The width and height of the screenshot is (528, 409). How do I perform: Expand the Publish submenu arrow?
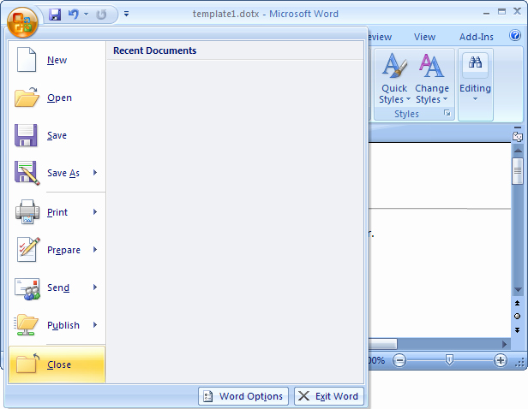[x=95, y=324]
